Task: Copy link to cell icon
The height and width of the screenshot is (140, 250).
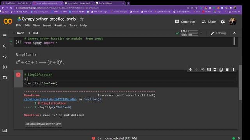Action: (x=202, y=70)
